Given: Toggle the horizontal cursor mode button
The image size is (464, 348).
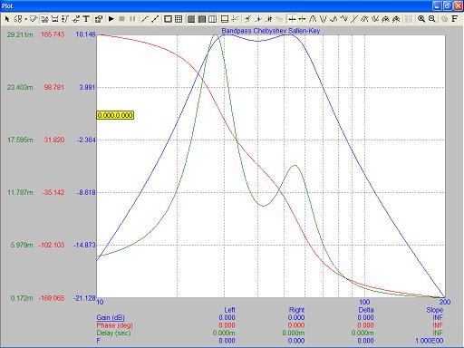Looking at the screenshot, I should tap(302, 19).
